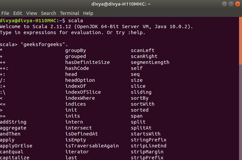The image size is (242, 160).
Task: Close the terminal window
Action: click(238, 4)
